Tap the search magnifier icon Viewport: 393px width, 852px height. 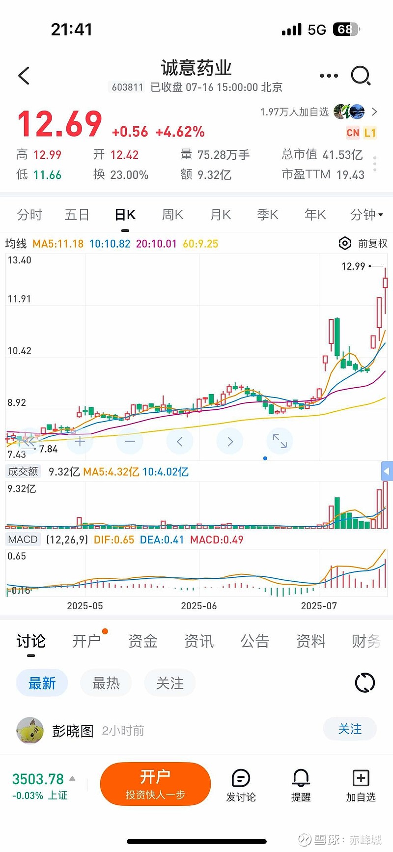pos(361,76)
